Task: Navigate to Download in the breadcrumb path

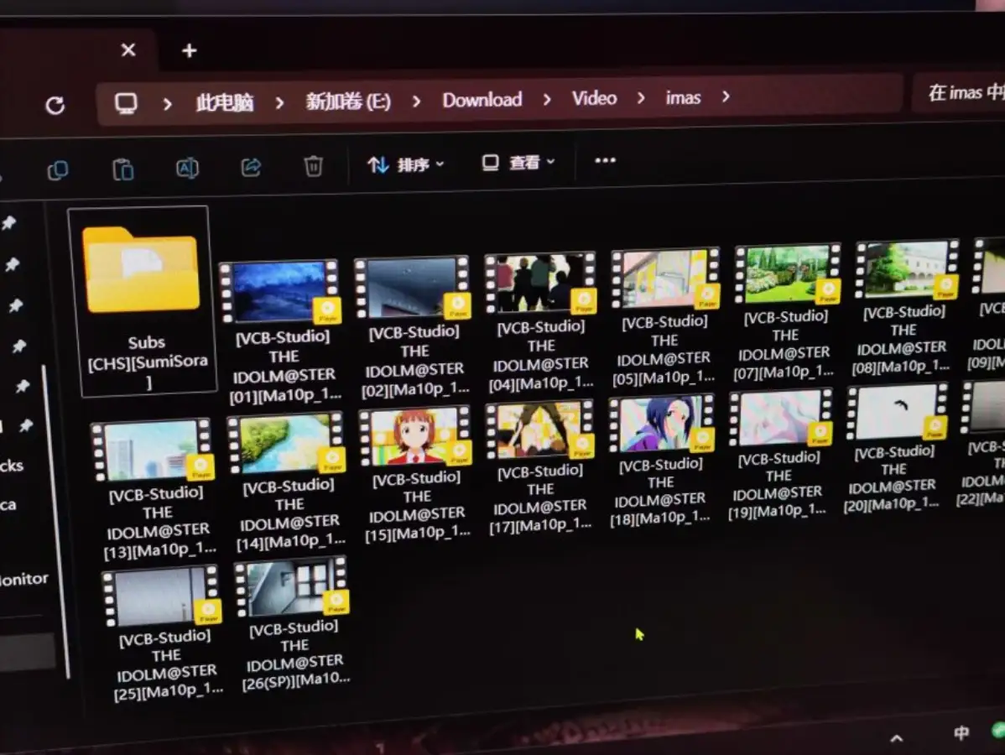Action: [x=482, y=100]
